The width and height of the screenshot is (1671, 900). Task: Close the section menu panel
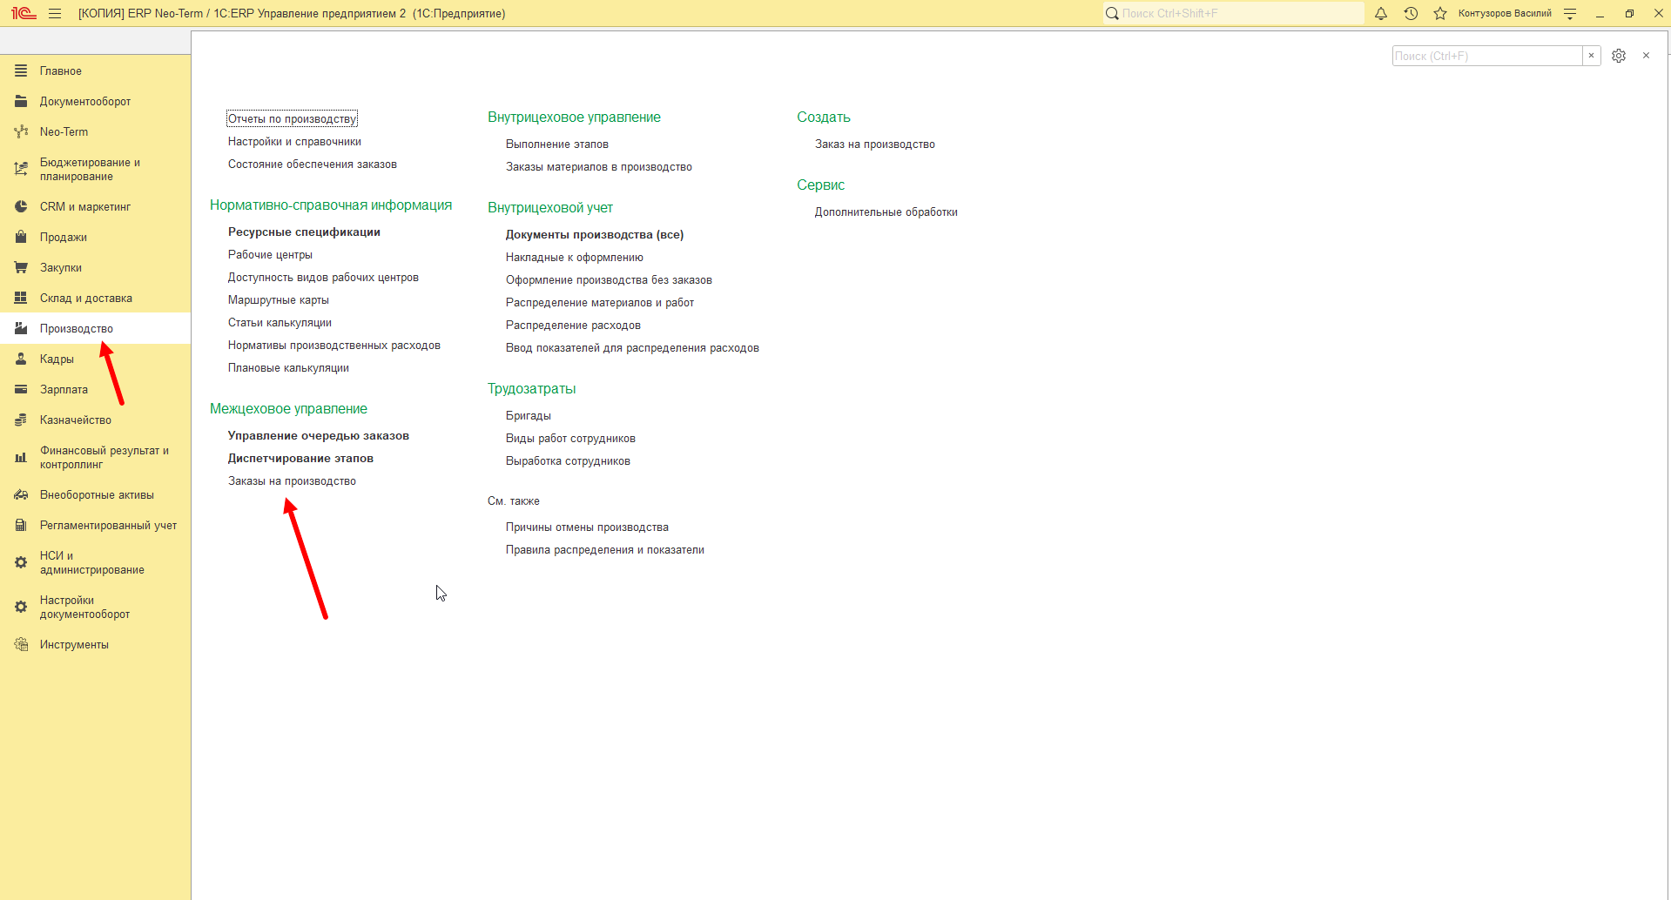1646,56
